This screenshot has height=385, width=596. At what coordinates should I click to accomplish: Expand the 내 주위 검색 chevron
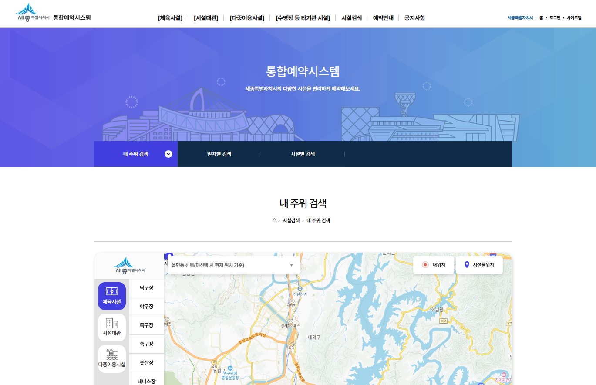168,154
